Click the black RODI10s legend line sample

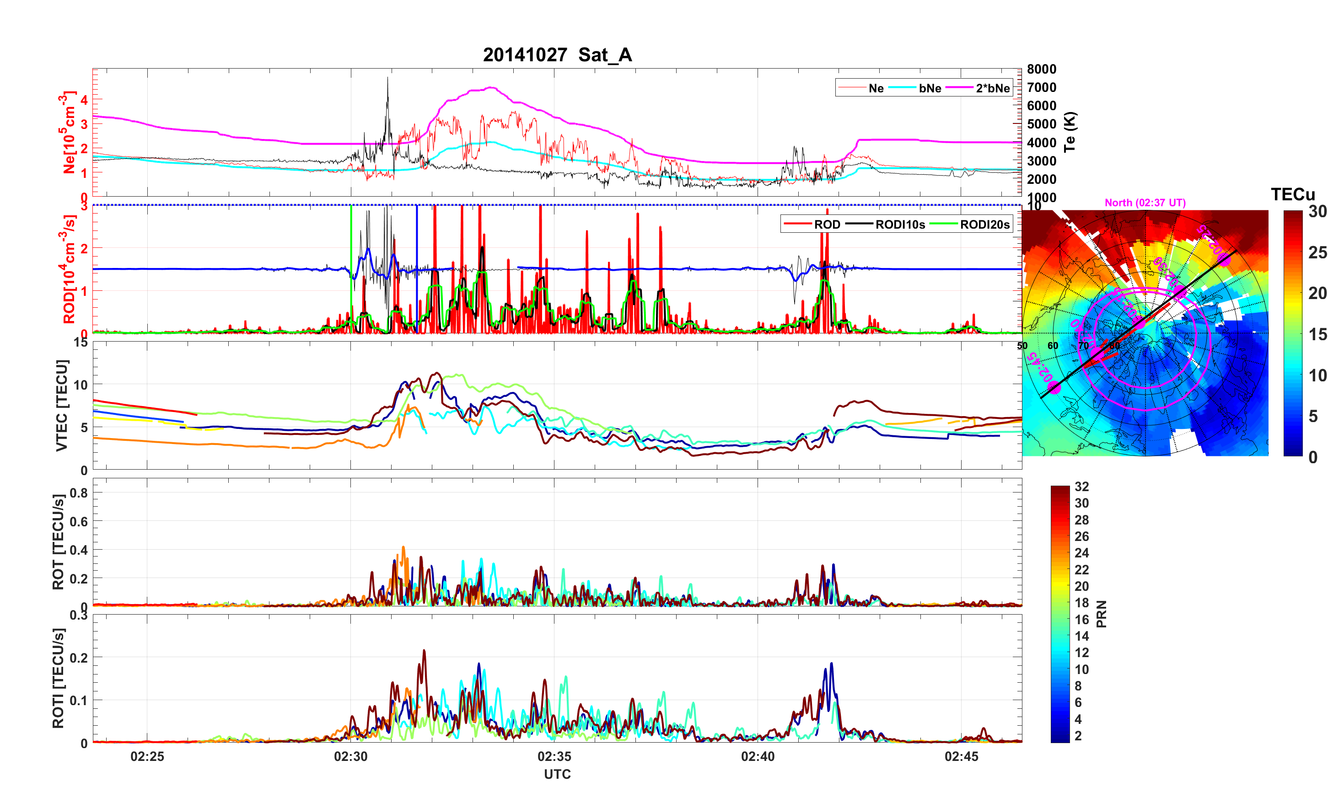pos(859,224)
